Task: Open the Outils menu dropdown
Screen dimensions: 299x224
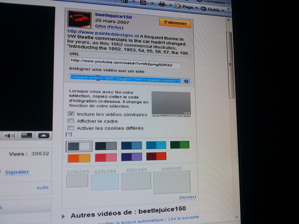Action: (x=213, y=9)
